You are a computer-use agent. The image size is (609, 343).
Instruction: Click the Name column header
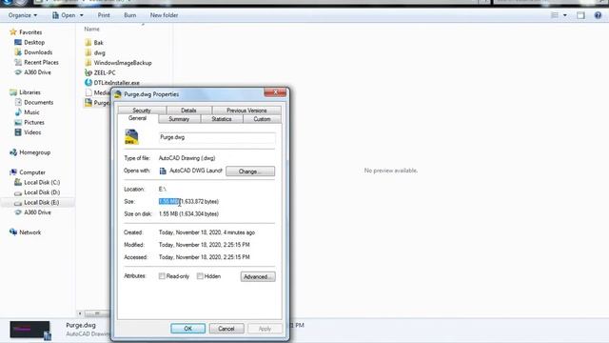[x=91, y=29]
